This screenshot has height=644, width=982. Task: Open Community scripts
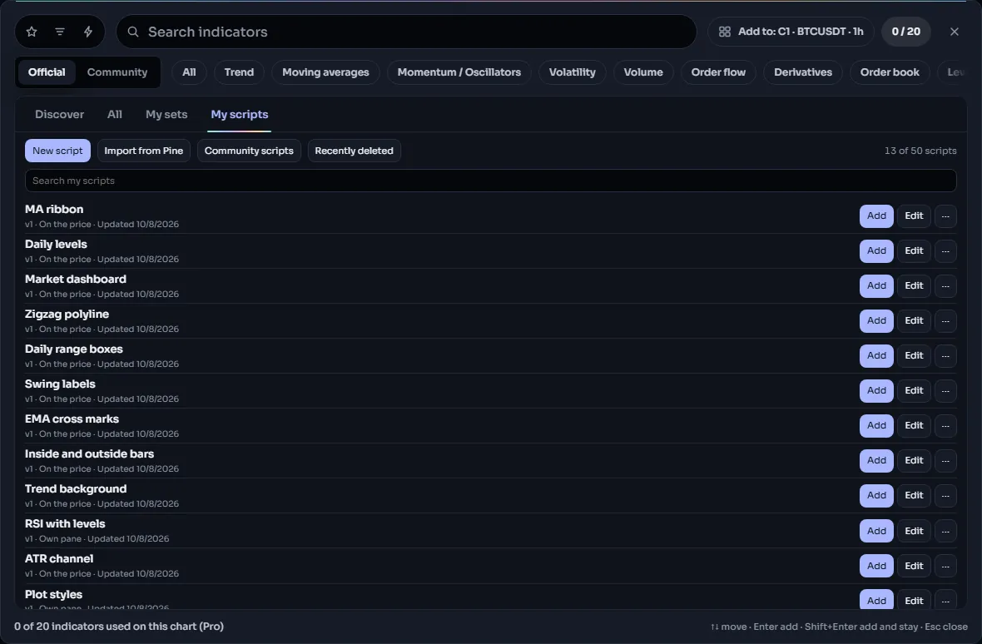point(249,151)
